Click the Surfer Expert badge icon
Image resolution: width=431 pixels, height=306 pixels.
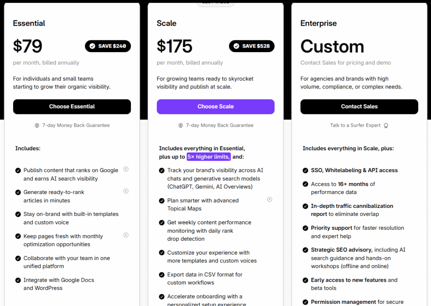(x=386, y=125)
